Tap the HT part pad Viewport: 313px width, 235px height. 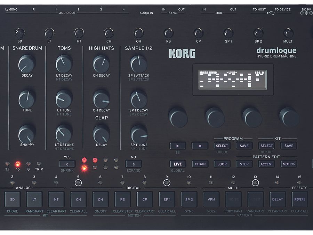[x=56, y=199]
